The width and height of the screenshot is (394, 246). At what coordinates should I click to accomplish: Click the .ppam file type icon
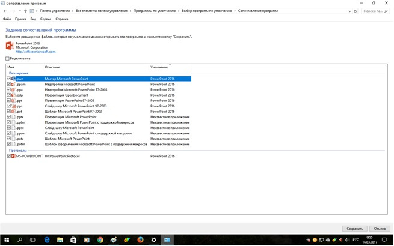pyautogui.click(x=13, y=84)
